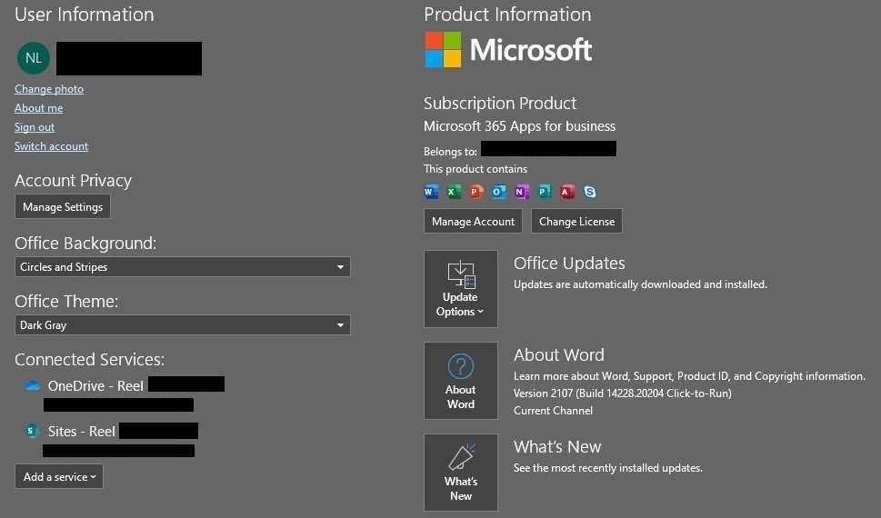The height and width of the screenshot is (518, 881).
Task: Click the Subscription Product heading
Action: (x=500, y=104)
